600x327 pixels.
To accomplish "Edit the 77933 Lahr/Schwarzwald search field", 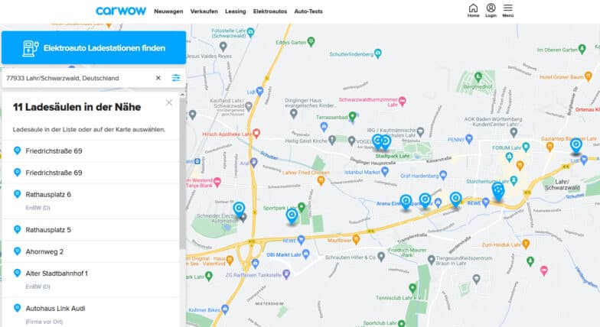I will 78,78.
